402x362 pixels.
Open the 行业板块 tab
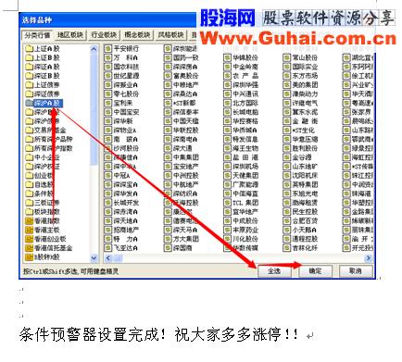tap(104, 35)
